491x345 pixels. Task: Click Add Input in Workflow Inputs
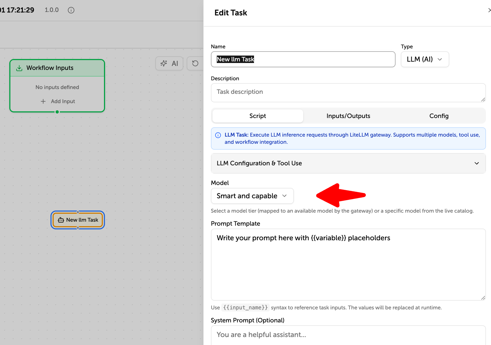click(x=58, y=101)
